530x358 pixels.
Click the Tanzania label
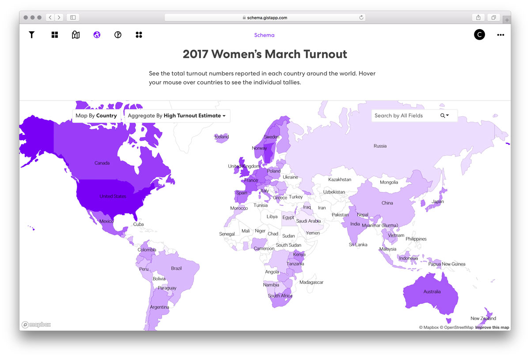(295, 264)
